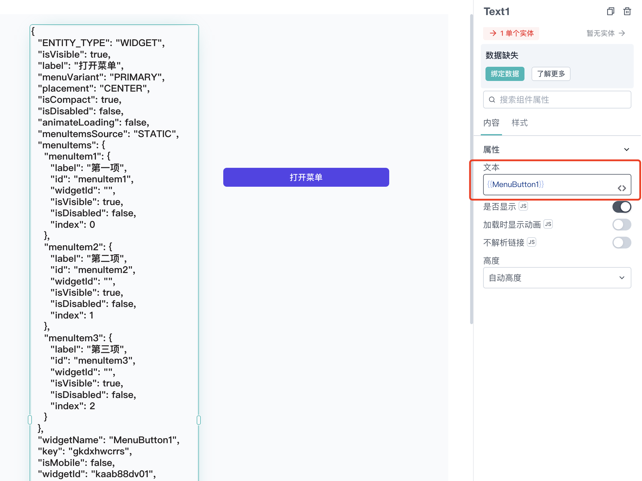Delete the Text1 widget with the trash icon
642x481 pixels.
627,12
